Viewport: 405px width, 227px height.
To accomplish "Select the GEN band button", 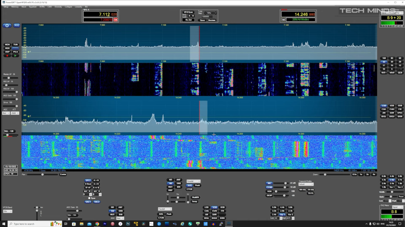I will tap(400, 72).
